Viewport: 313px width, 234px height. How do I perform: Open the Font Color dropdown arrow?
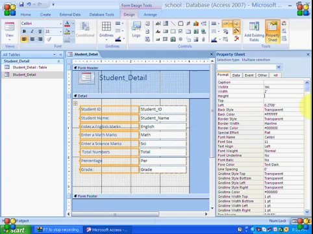pyautogui.click(x=73, y=23)
